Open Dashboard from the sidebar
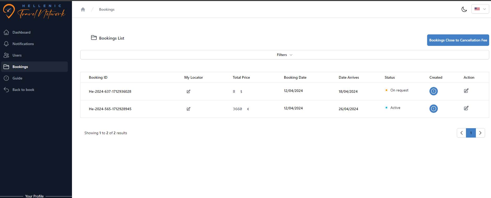The width and height of the screenshot is (491, 198). point(21,32)
